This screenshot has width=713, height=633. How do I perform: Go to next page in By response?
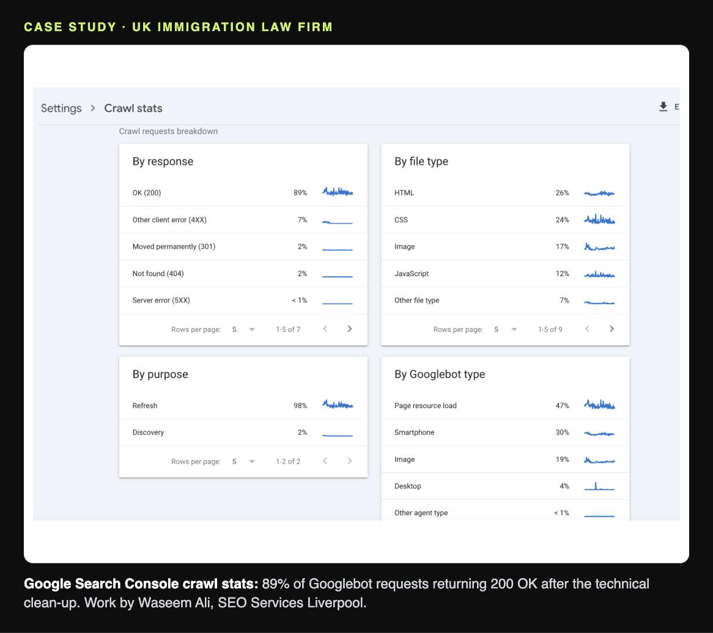click(x=349, y=329)
